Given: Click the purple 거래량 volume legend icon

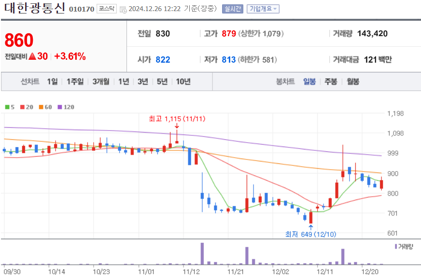Looking at the screenshot, I should [x=396, y=246].
